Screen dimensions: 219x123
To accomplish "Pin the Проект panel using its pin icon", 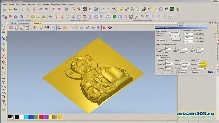I will [213, 23].
